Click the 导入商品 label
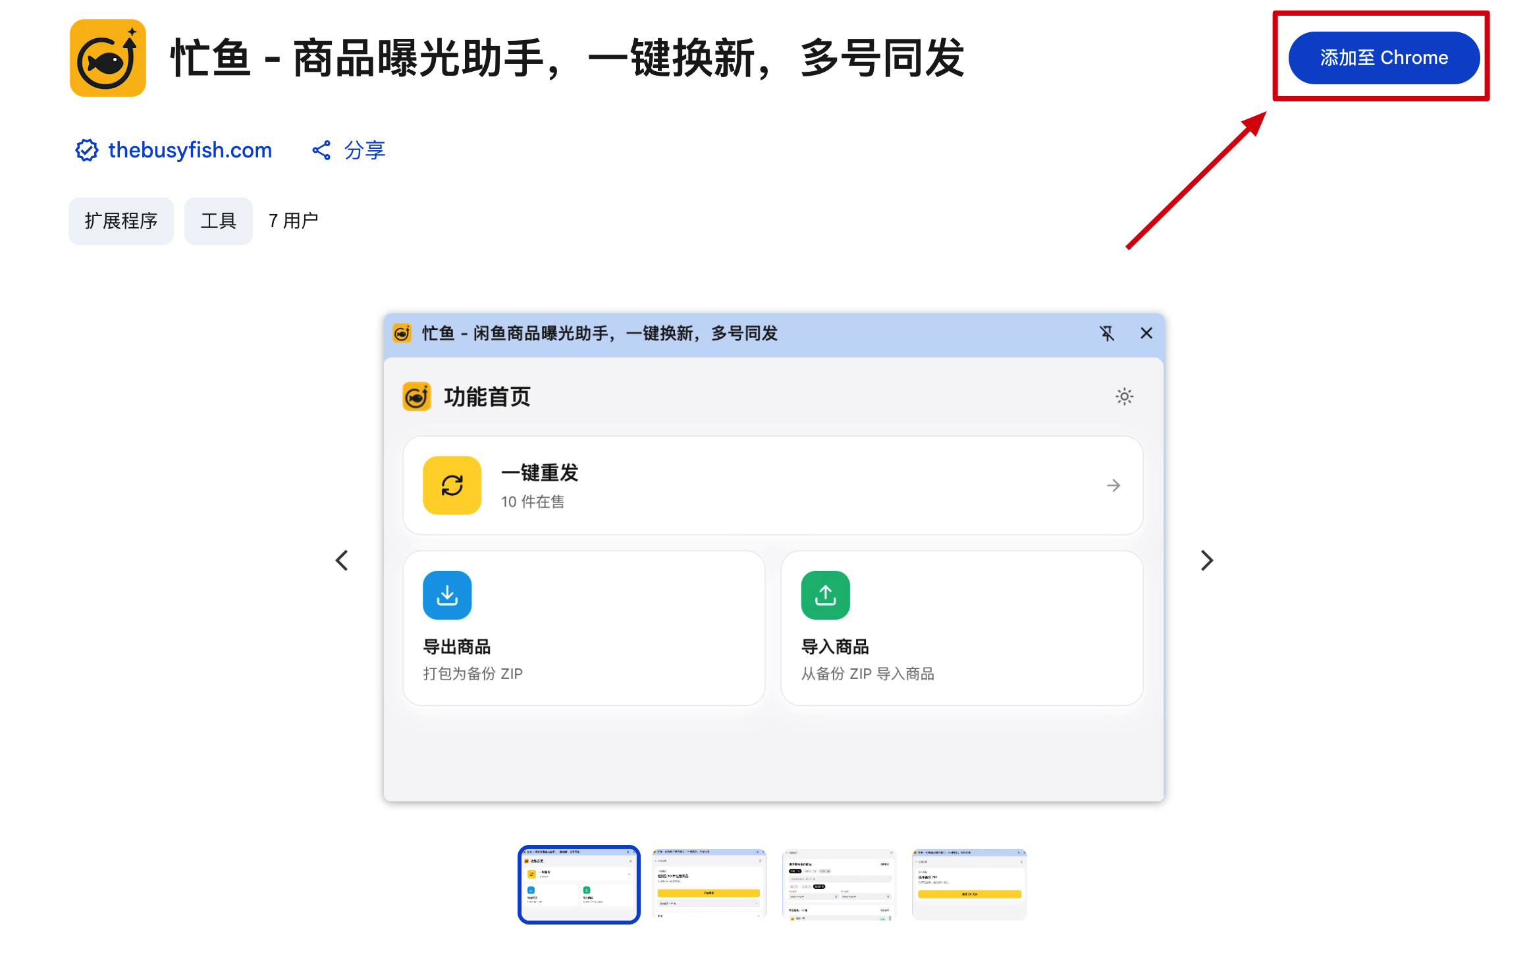Screen dimensions: 1529x968 (x=835, y=647)
